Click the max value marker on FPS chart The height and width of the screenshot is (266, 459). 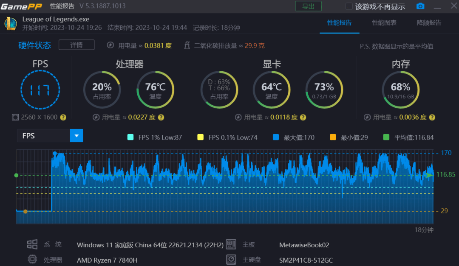tap(55, 154)
